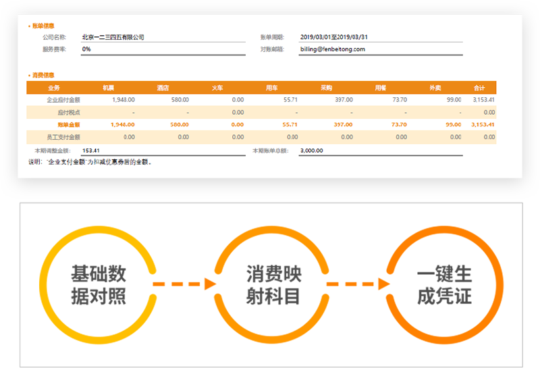Click the 采购 column header
The height and width of the screenshot is (368, 540).
tap(326, 88)
